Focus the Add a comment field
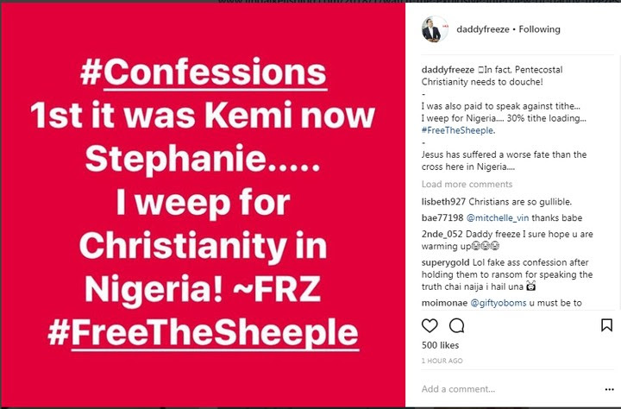Viewport: 621px width, 409px height. pyautogui.click(x=511, y=389)
